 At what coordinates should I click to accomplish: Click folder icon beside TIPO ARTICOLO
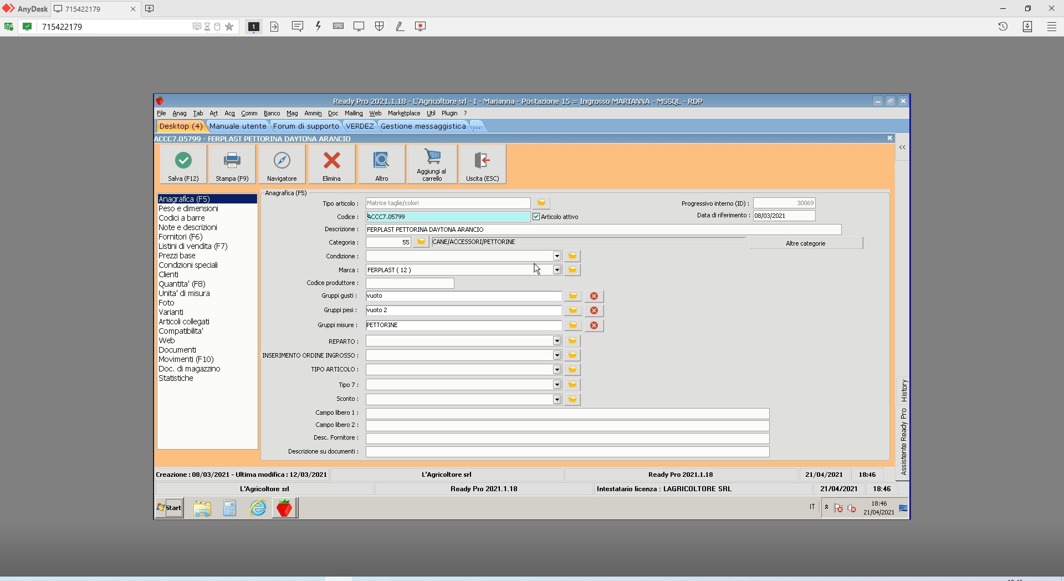pos(572,370)
